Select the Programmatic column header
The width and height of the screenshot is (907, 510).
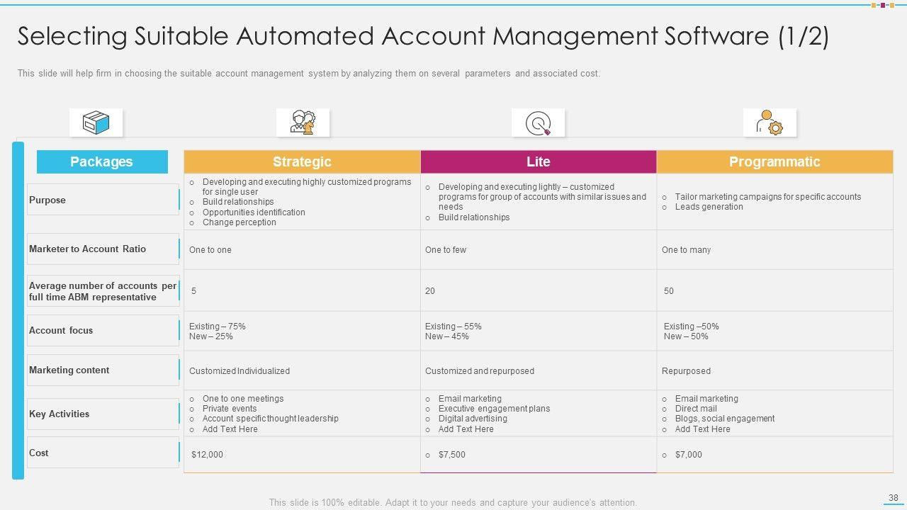[774, 161]
